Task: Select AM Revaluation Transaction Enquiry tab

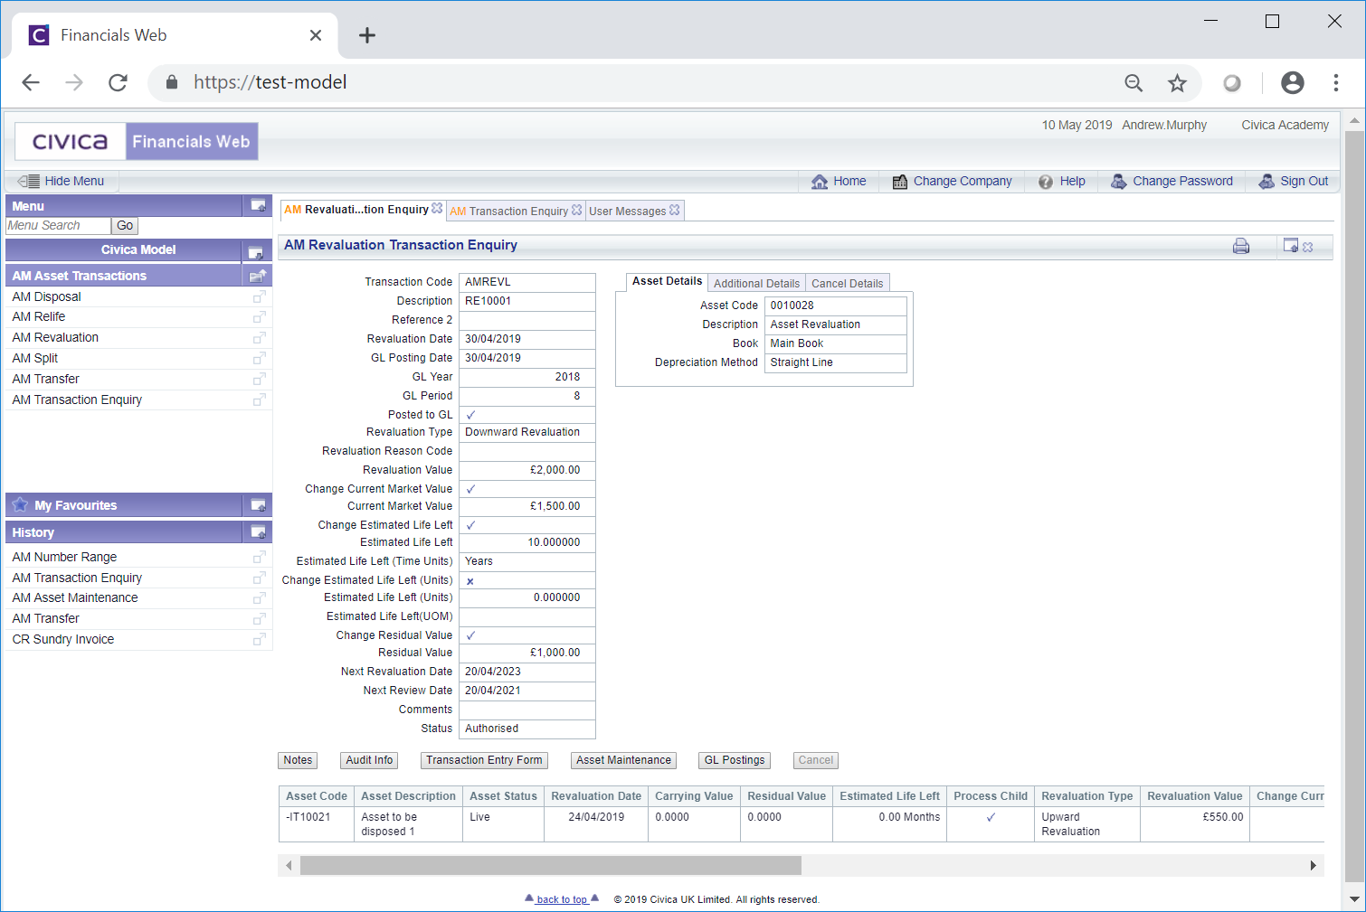Action: pyautogui.click(x=356, y=210)
